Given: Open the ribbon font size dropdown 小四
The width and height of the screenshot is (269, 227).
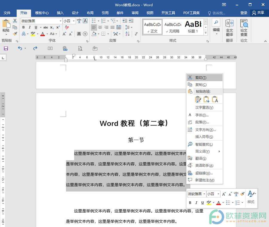Looking at the screenshot, I should click(74, 21).
